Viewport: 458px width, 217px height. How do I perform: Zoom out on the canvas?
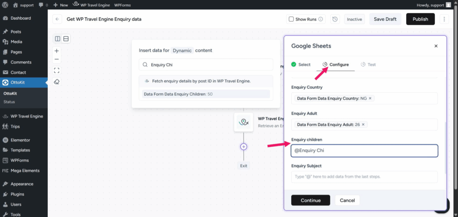click(57, 59)
